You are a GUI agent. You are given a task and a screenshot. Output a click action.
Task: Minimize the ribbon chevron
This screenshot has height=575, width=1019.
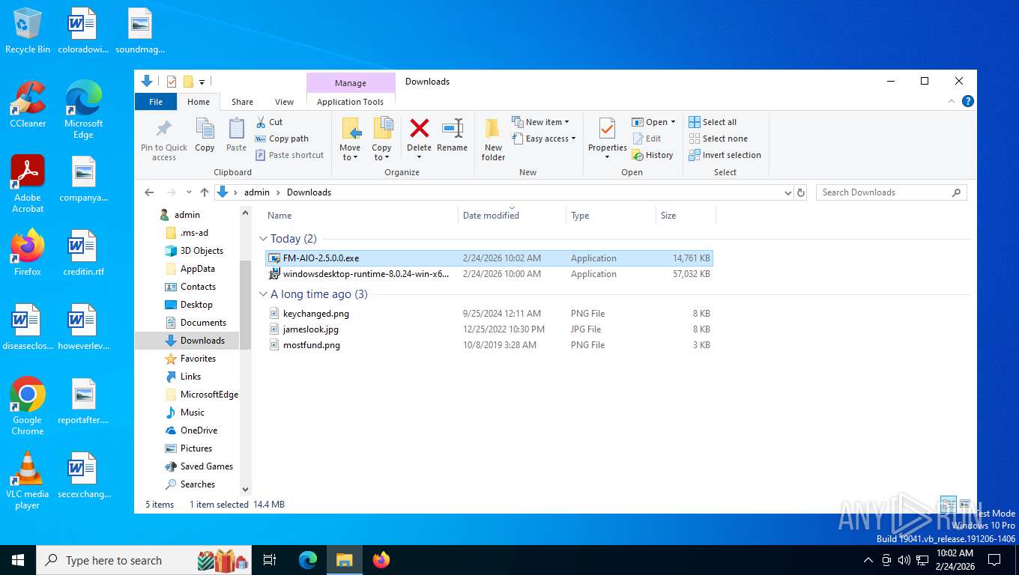(952, 101)
